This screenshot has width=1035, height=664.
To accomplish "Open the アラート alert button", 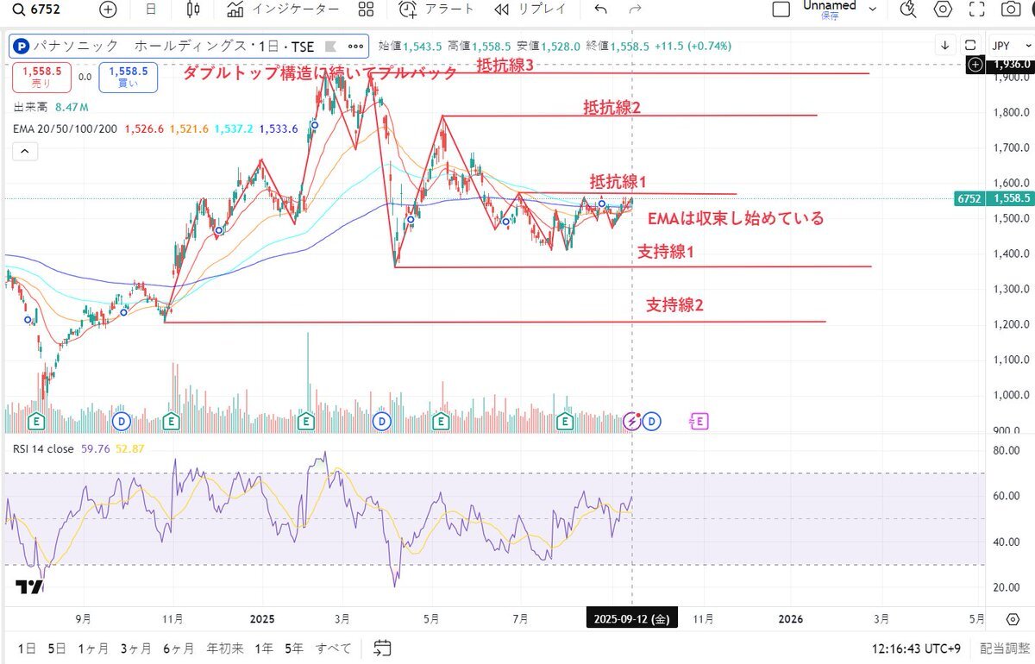I will pyautogui.click(x=436, y=9).
